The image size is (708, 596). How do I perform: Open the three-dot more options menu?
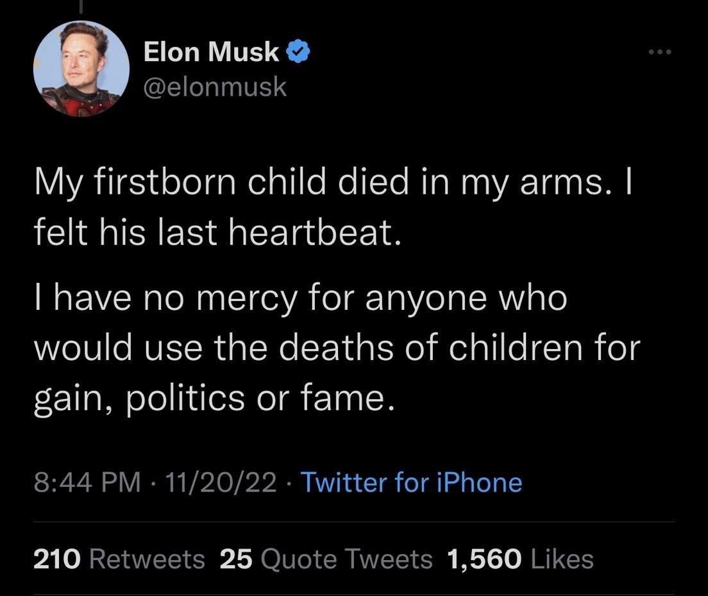click(x=659, y=51)
